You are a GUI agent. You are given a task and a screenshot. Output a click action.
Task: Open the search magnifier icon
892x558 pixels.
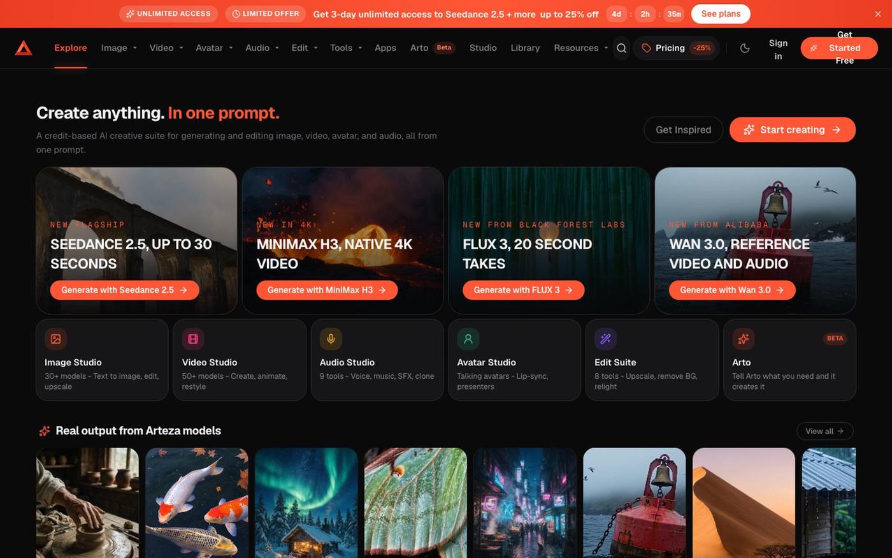[622, 48]
